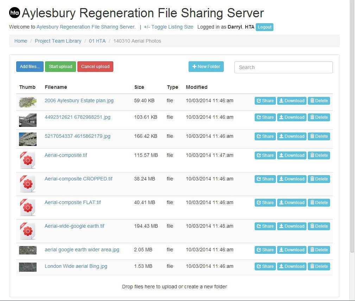
Task: Toggle the listing size display
Action: (168, 27)
